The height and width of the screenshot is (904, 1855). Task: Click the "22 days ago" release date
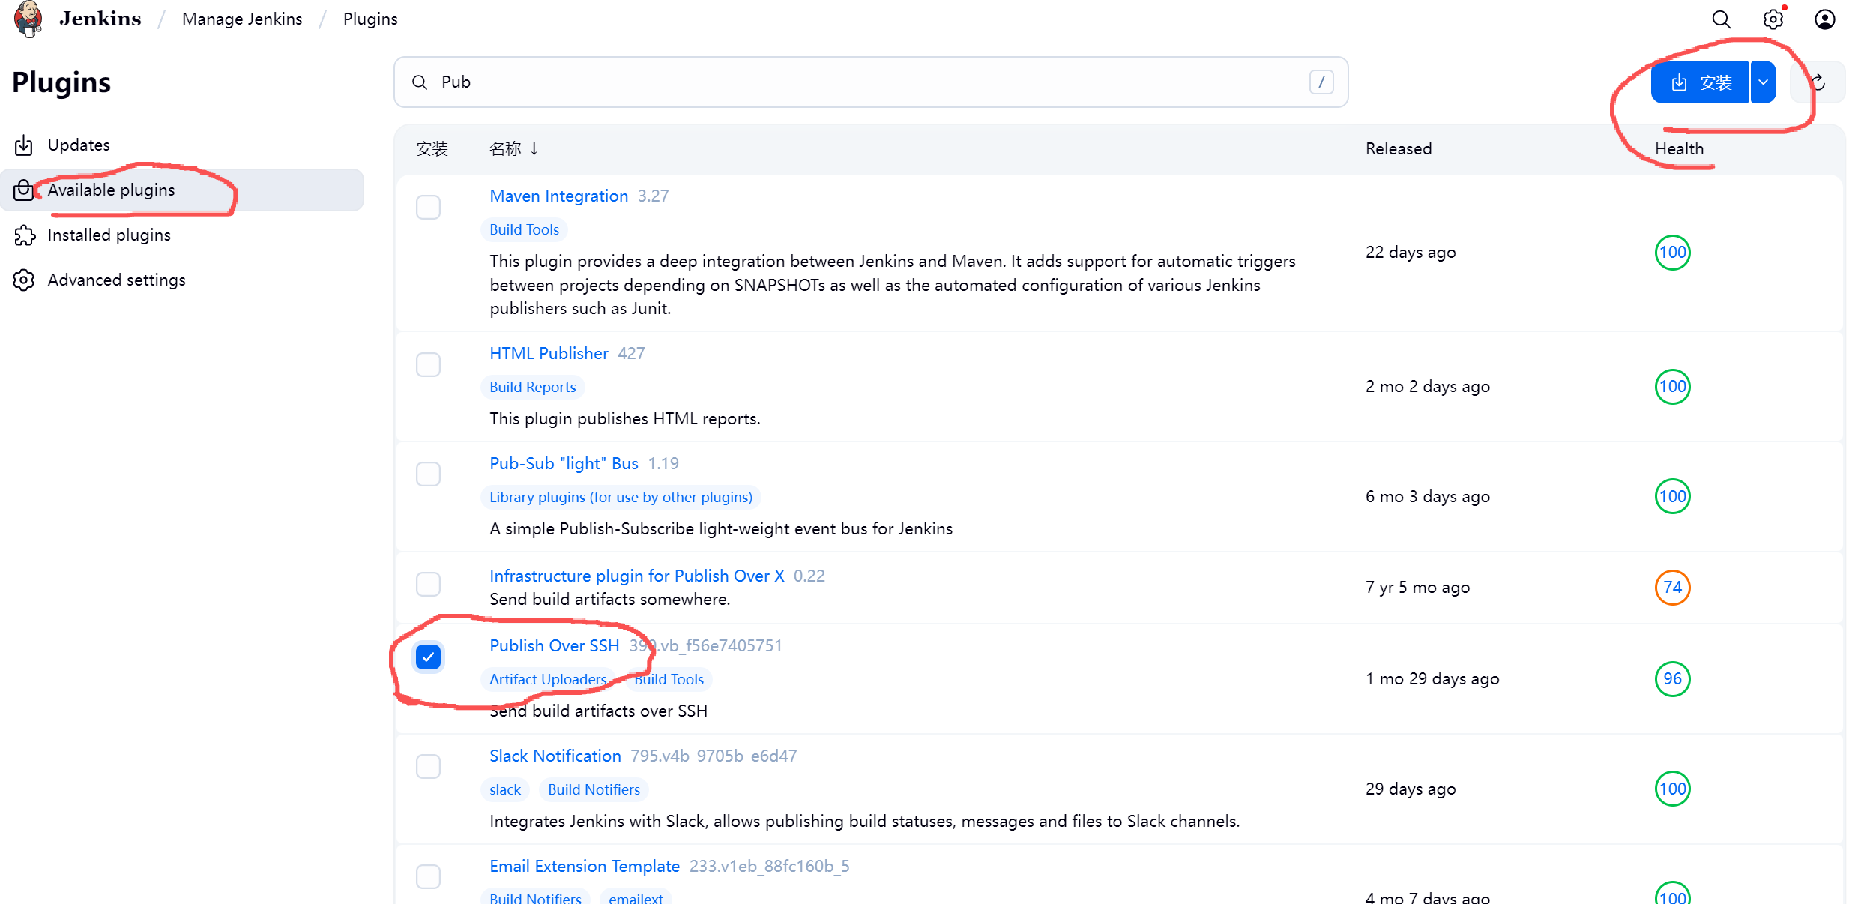[1411, 253]
